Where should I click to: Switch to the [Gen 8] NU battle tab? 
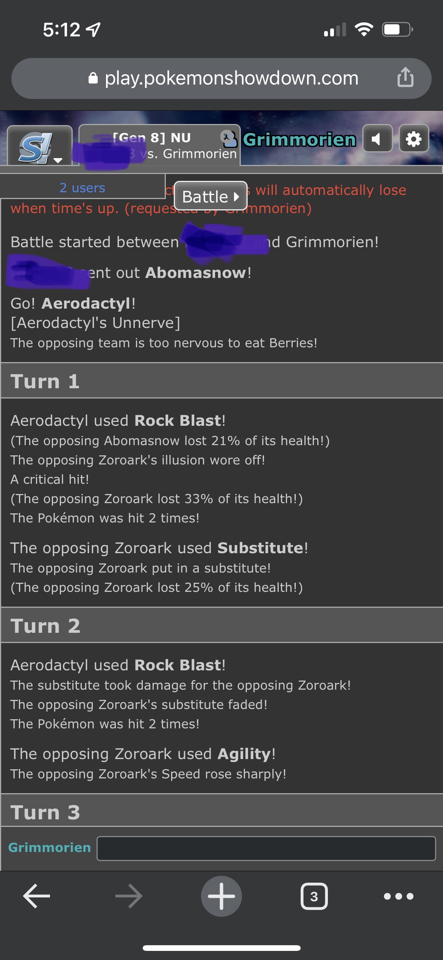(x=159, y=146)
